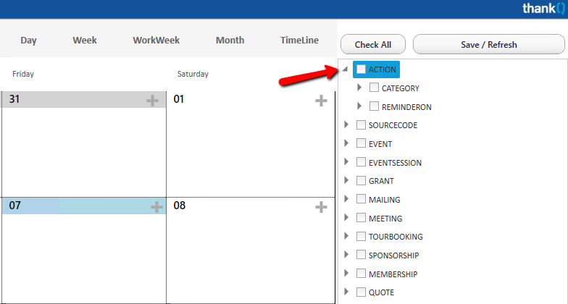Select the SPONSORSHIP tree label
The width and height of the screenshot is (568, 304).
pyautogui.click(x=394, y=256)
